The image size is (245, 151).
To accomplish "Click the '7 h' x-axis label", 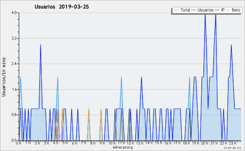I will click(84, 143).
